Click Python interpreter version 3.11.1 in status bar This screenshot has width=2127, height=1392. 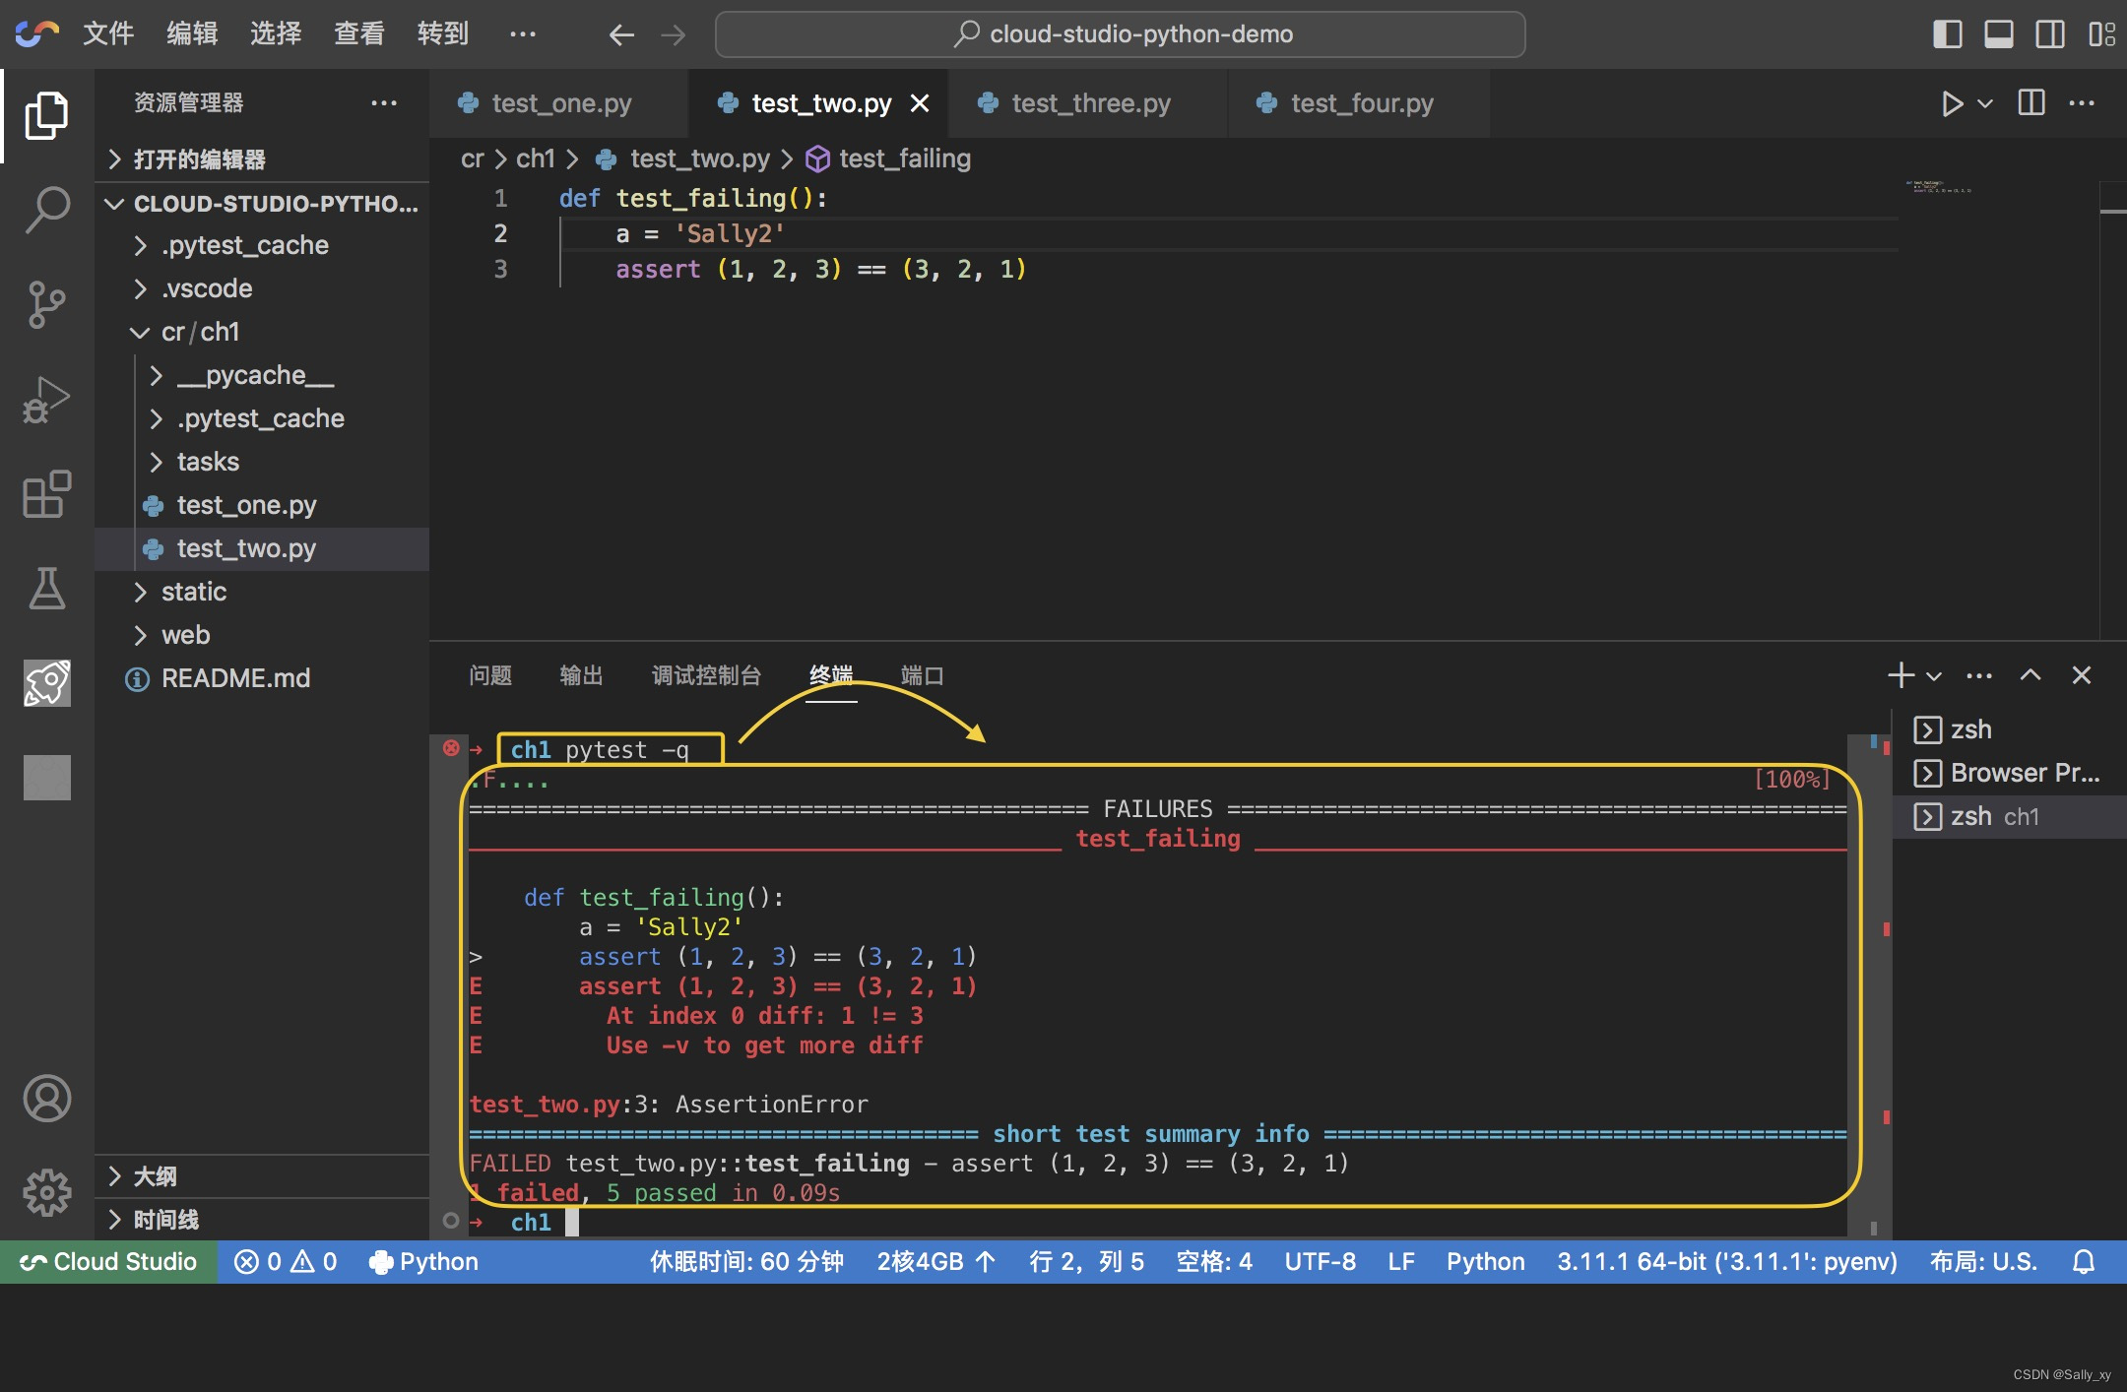point(1727,1262)
